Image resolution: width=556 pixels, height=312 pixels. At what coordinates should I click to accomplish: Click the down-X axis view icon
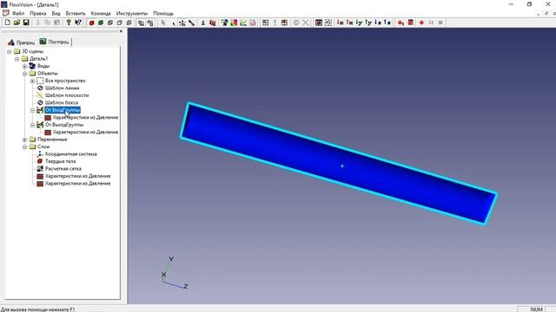tap(340, 23)
